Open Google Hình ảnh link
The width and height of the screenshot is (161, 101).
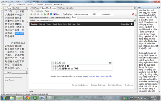[42, 24]
